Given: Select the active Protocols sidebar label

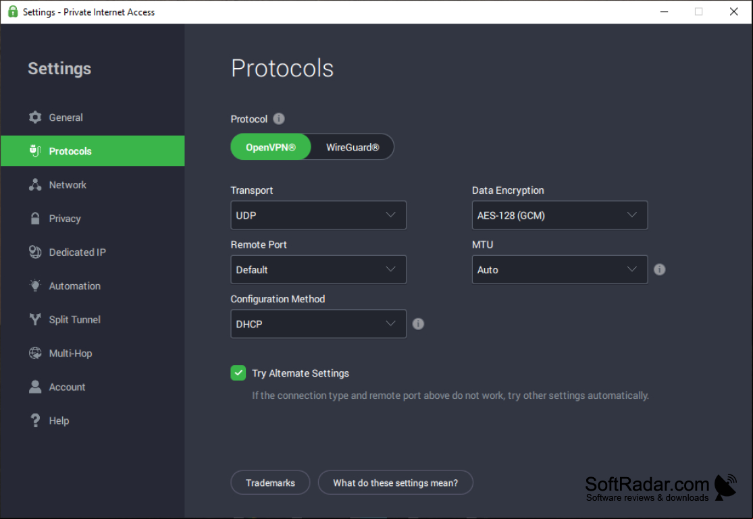Looking at the screenshot, I should coord(70,151).
